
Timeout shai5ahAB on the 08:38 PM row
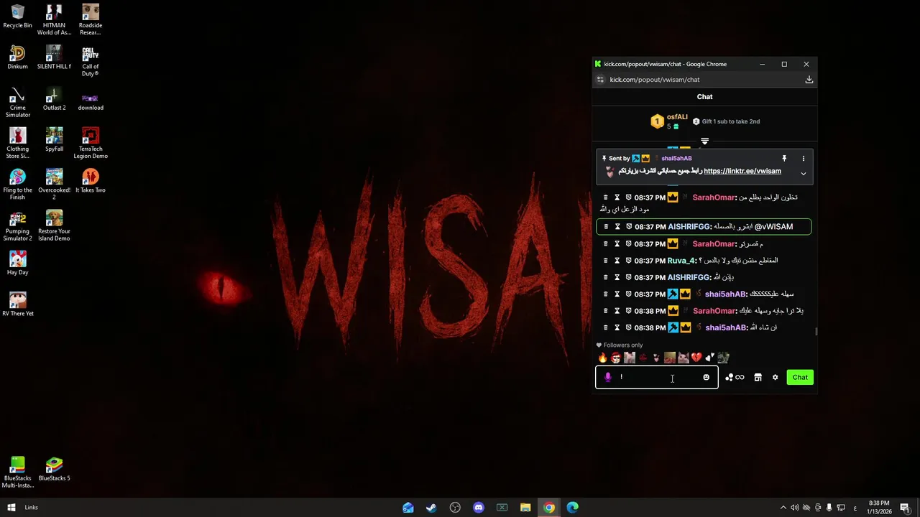[617, 327]
